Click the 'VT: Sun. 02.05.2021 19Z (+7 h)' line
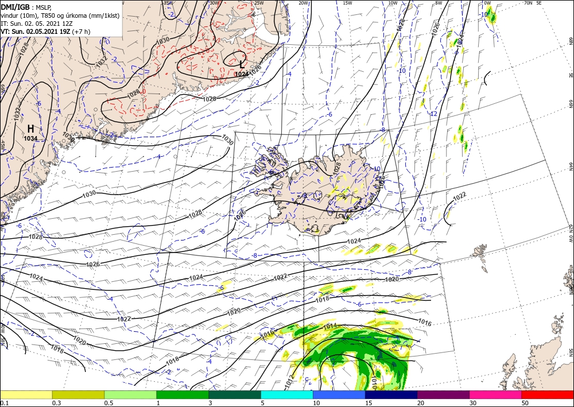This screenshot has height=407, width=574. [45, 32]
